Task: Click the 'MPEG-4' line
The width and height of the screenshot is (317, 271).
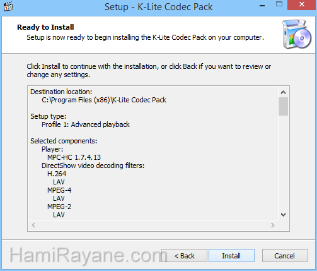Action: pyautogui.click(x=59, y=190)
